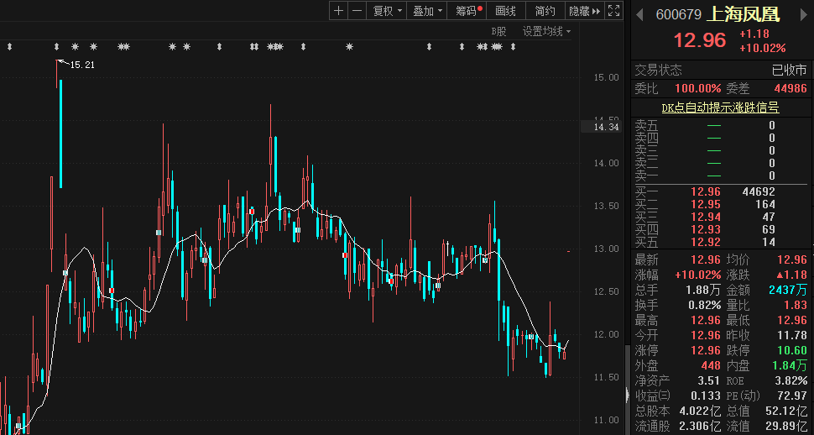814x435 pixels.
Task: Click the plus zoom-in chart button
Action: pos(338,11)
